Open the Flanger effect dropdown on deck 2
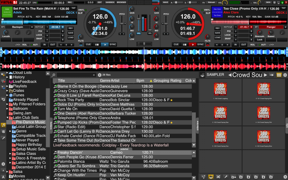The width and height of the screenshot is (288, 180). pos(285,27)
